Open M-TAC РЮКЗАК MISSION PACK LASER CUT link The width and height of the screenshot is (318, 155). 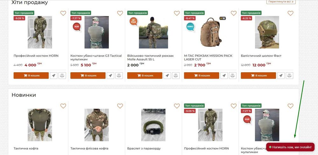point(208,58)
